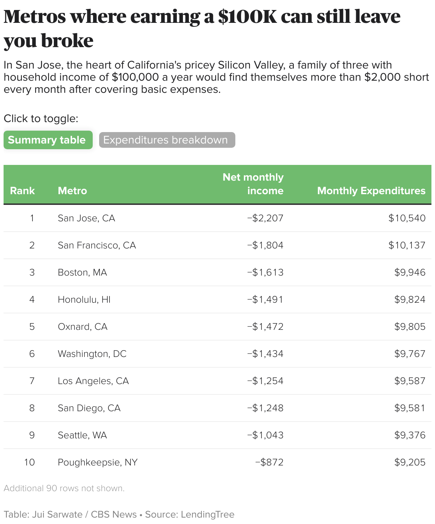Click San Jose's $10,540 expenditures value
This screenshot has height=524, width=435.
click(407, 218)
